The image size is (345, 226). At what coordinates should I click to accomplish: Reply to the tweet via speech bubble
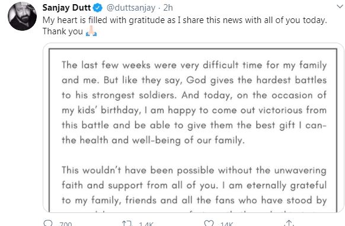pyautogui.click(x=48, y=223)
